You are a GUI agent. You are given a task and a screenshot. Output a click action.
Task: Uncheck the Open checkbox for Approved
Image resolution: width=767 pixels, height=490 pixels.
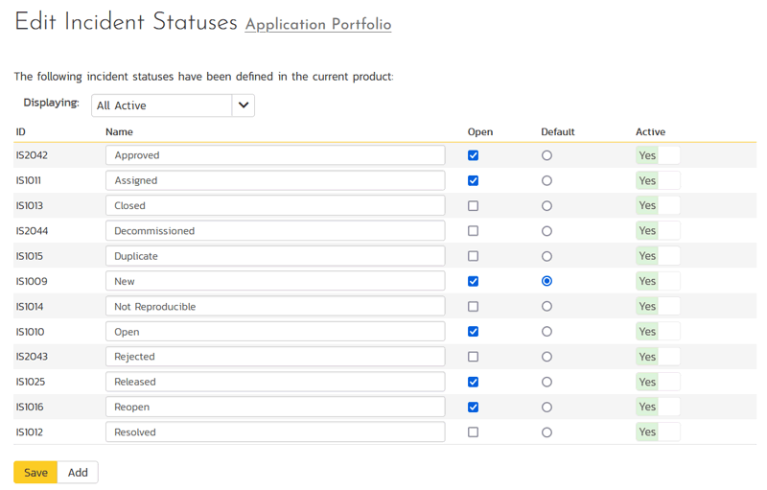point(473,155)
